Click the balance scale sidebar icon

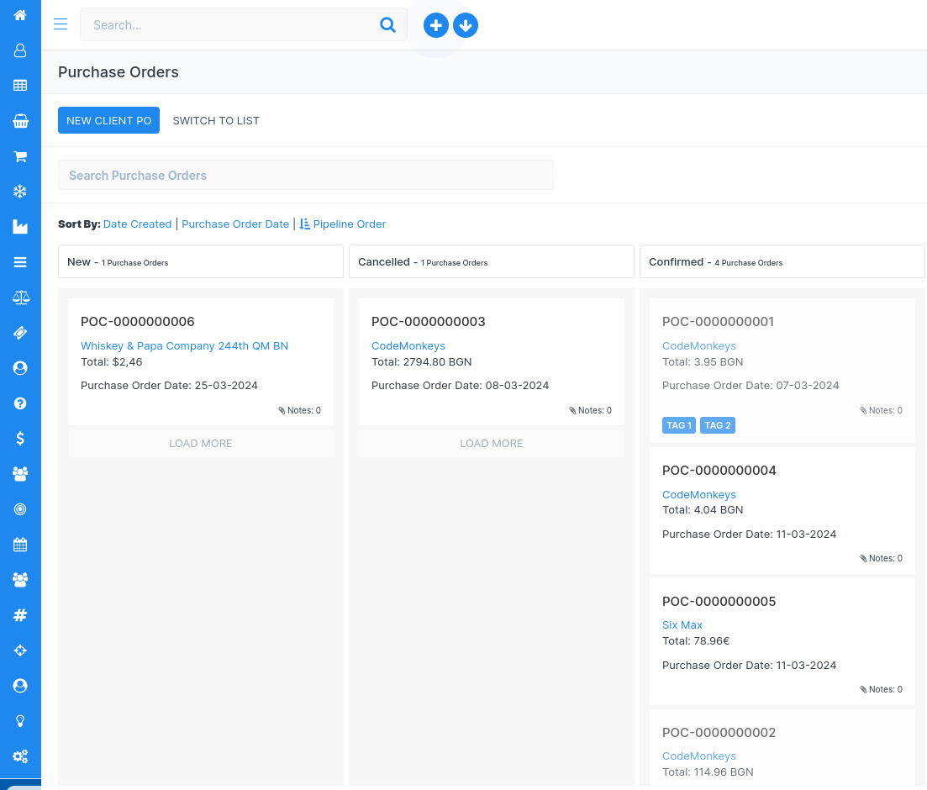[20, 298]
